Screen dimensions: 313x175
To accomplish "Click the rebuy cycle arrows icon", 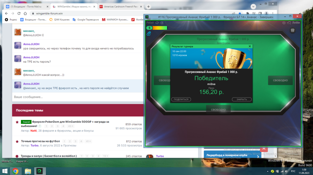I will 157,23.
